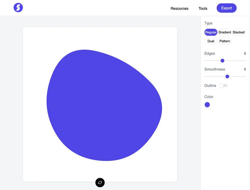The height and width of the screenshot is (190, 250).
Task: Click the Edges label text
Action: tap(210, 54)
